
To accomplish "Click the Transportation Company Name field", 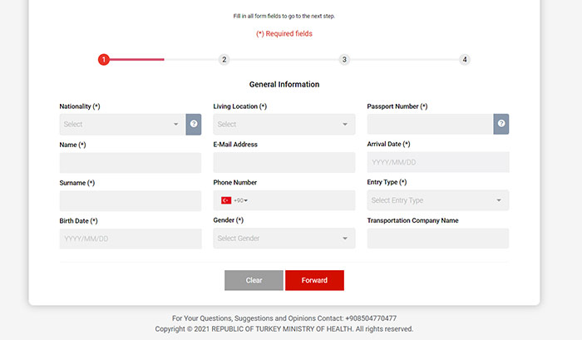I will pos(437,239).
